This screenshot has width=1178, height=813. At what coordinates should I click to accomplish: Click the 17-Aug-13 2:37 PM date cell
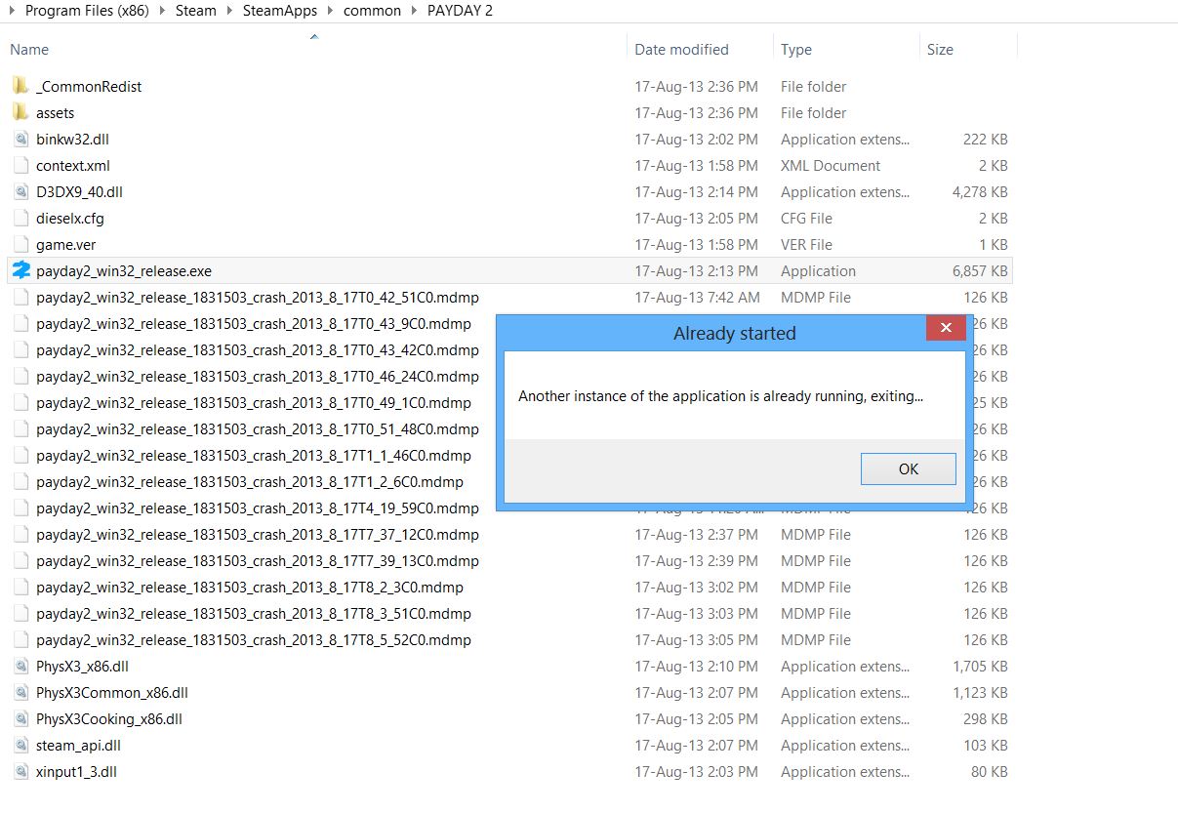pos(696,534)
